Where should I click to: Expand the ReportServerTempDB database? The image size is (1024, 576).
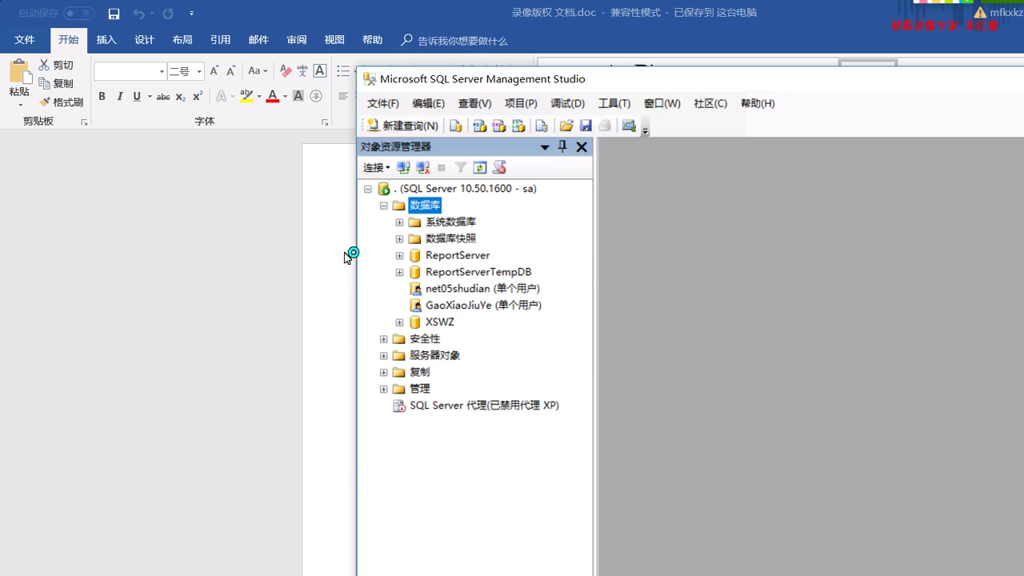400,273
